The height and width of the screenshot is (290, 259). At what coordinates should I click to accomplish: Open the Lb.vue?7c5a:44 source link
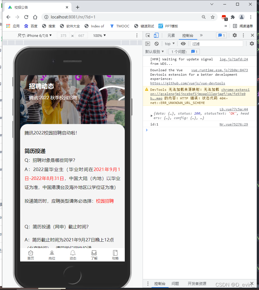pyautogui.click(x=234, y=109)
